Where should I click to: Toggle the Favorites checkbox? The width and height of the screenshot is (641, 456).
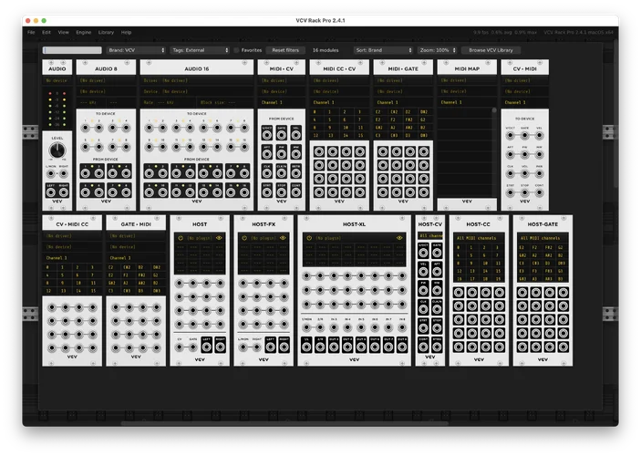[236, 50]
